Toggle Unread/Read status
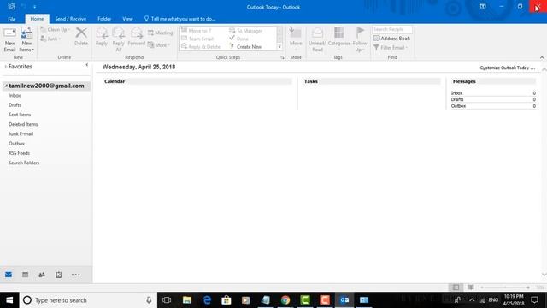This screenshot has width=547, height=308. tap(317, 39)
